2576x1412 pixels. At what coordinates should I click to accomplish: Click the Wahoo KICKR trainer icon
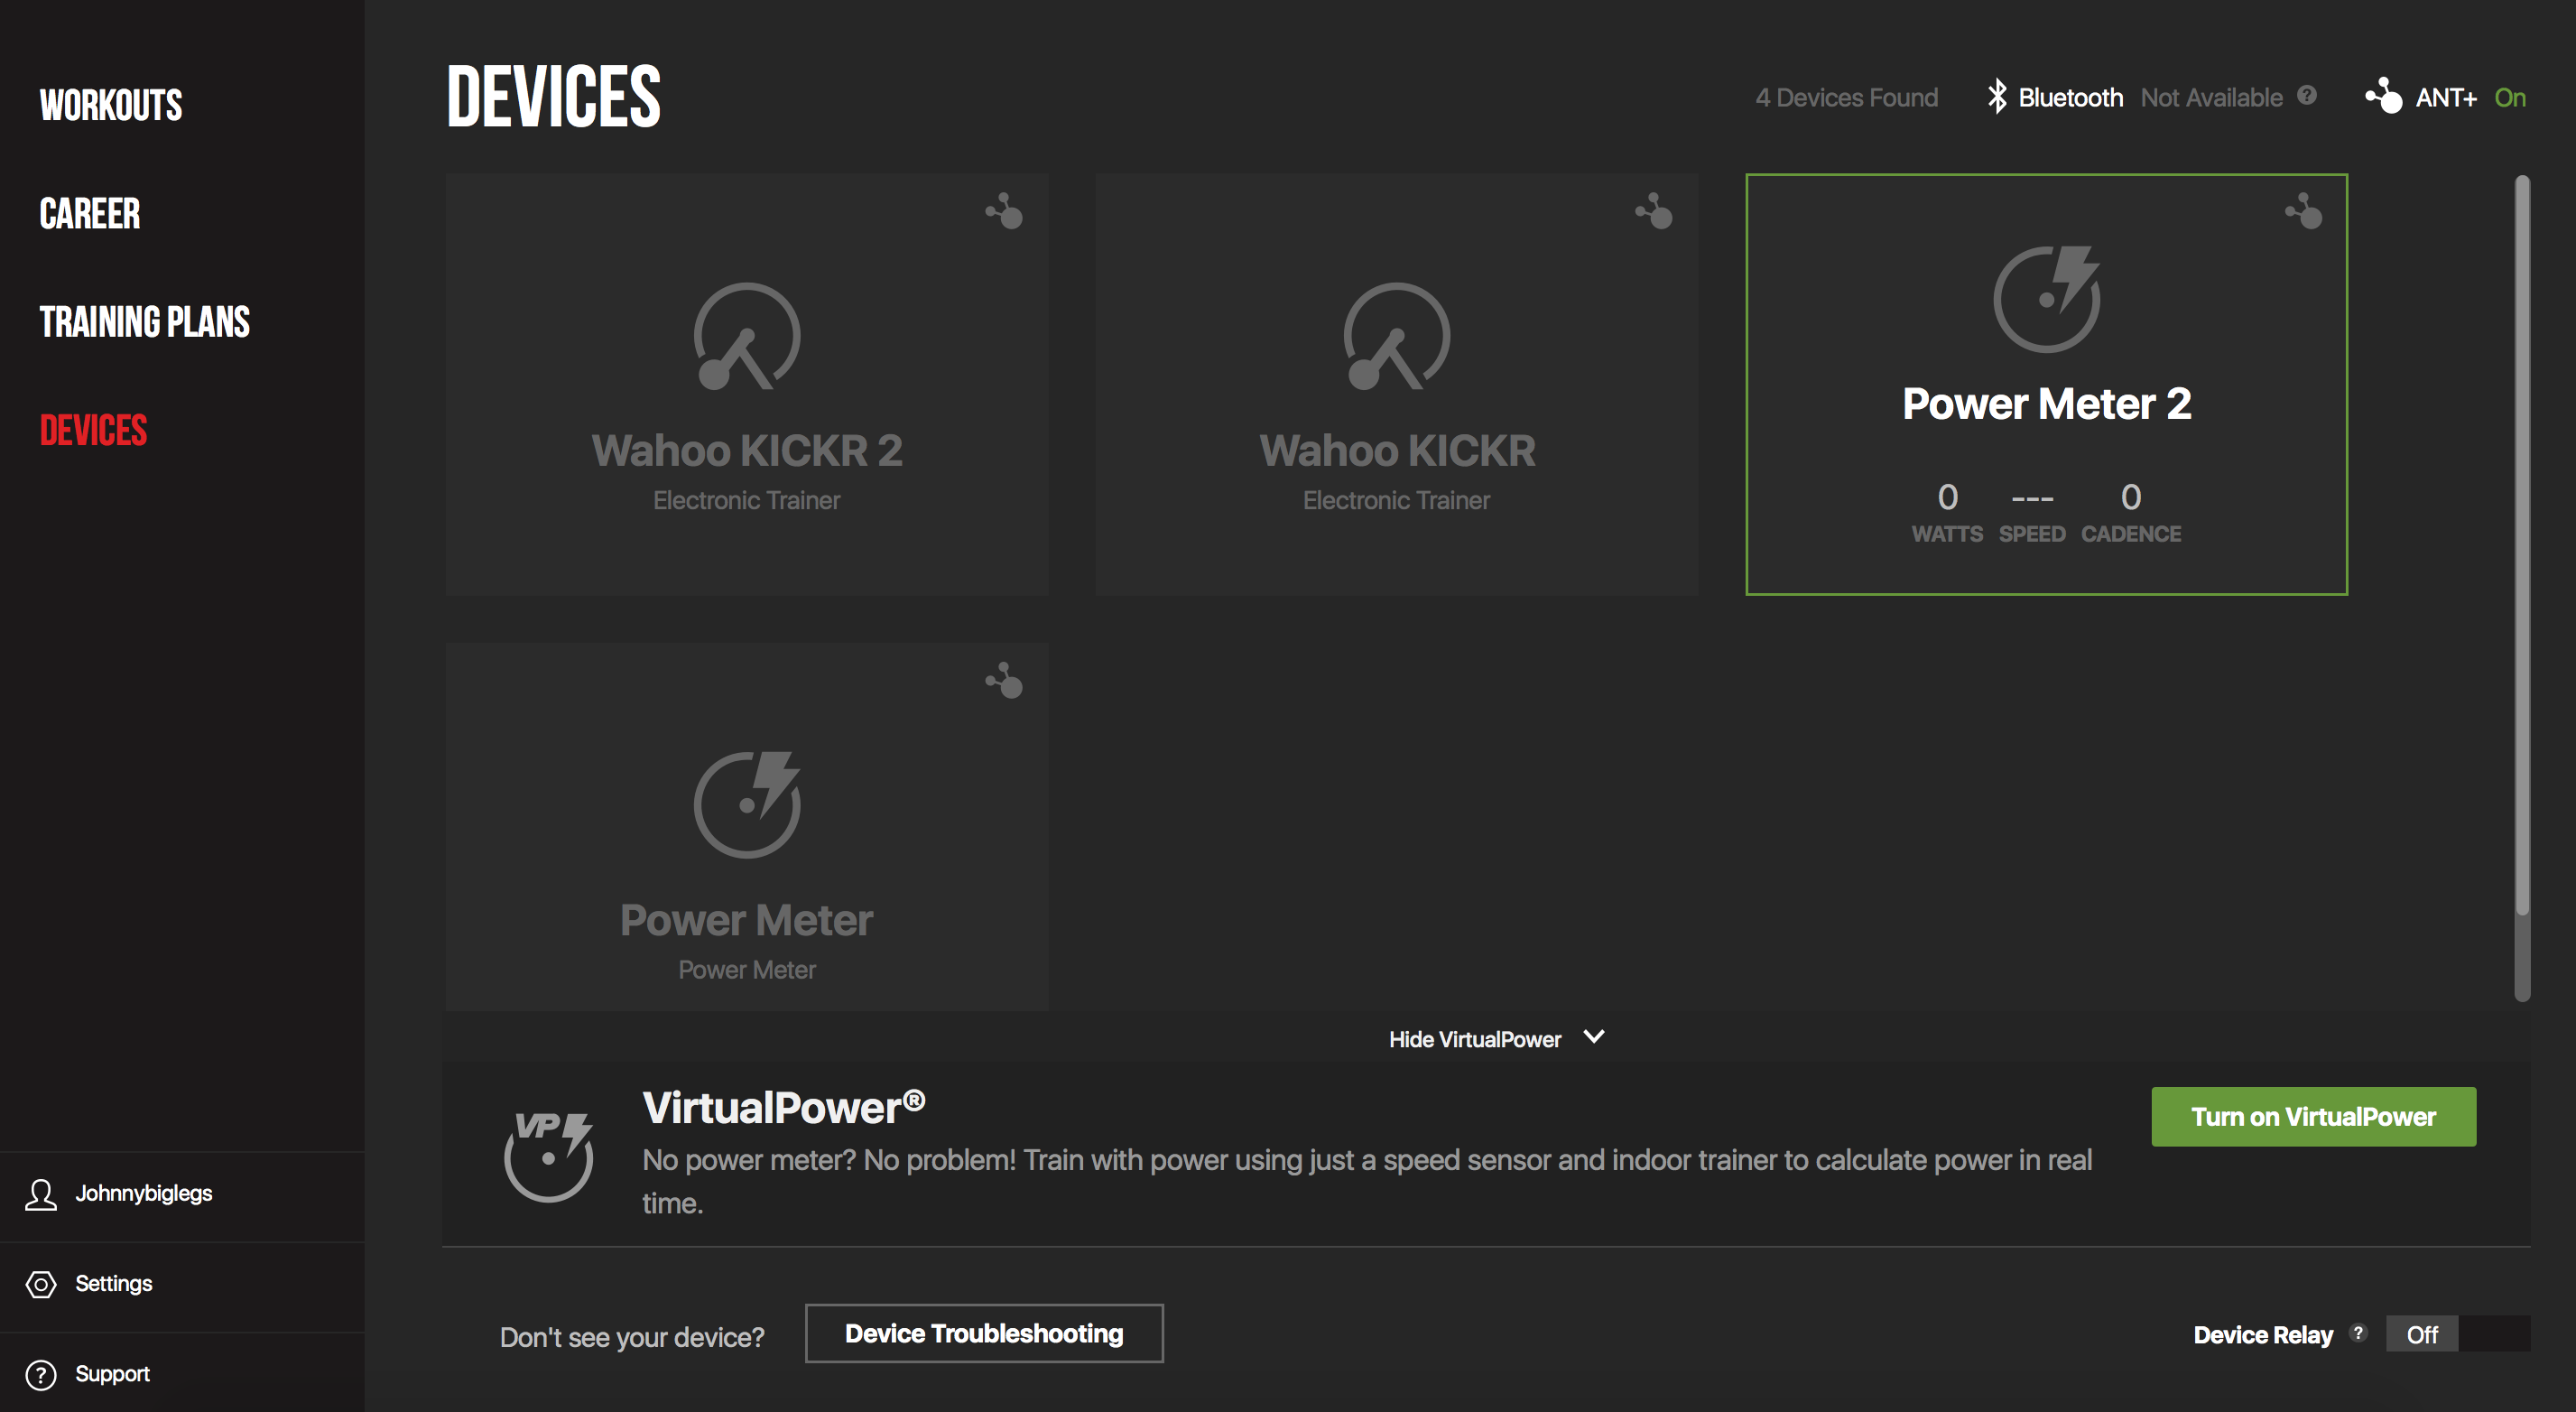point(1397,336)
